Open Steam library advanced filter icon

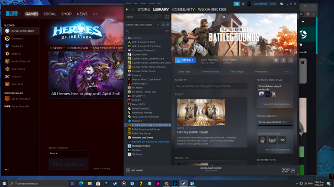[167, 31]
